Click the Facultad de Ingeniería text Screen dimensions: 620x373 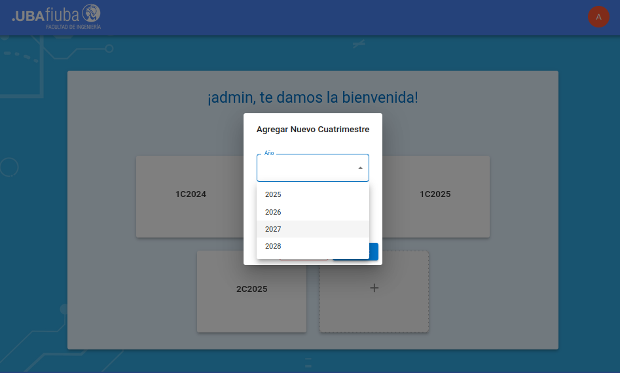point(73,27)
